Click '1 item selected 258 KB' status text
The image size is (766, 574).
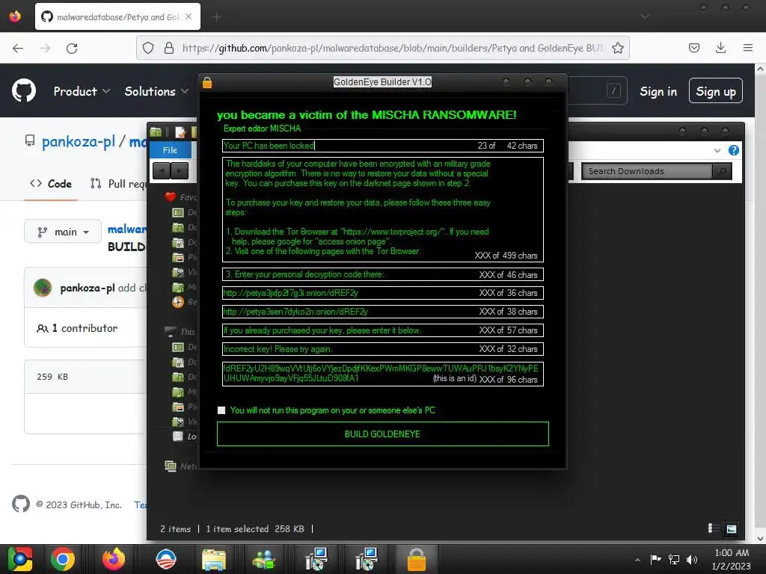[x=255, y=528]
